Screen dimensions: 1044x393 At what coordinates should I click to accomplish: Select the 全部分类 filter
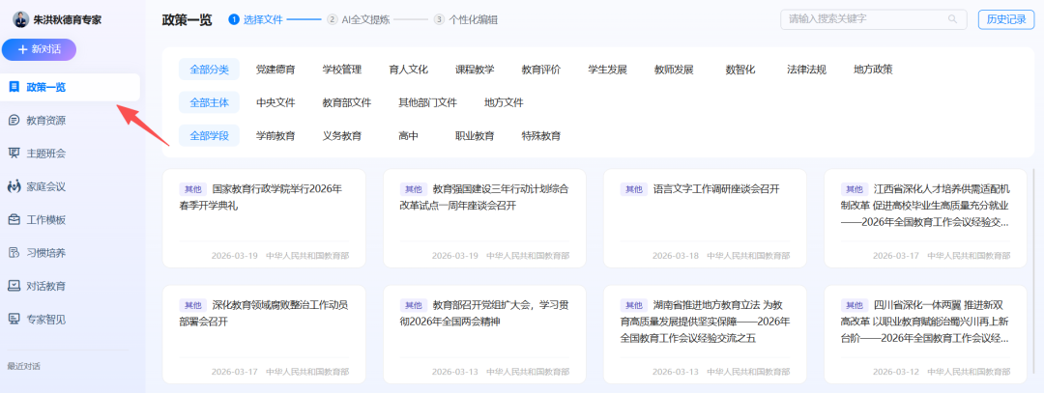click(209, 70)
